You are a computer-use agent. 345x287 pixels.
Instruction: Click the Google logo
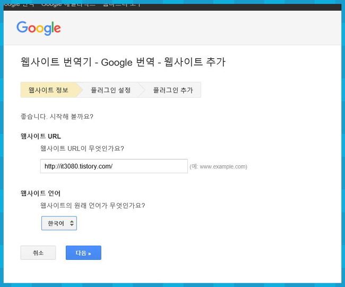[39, 28]
